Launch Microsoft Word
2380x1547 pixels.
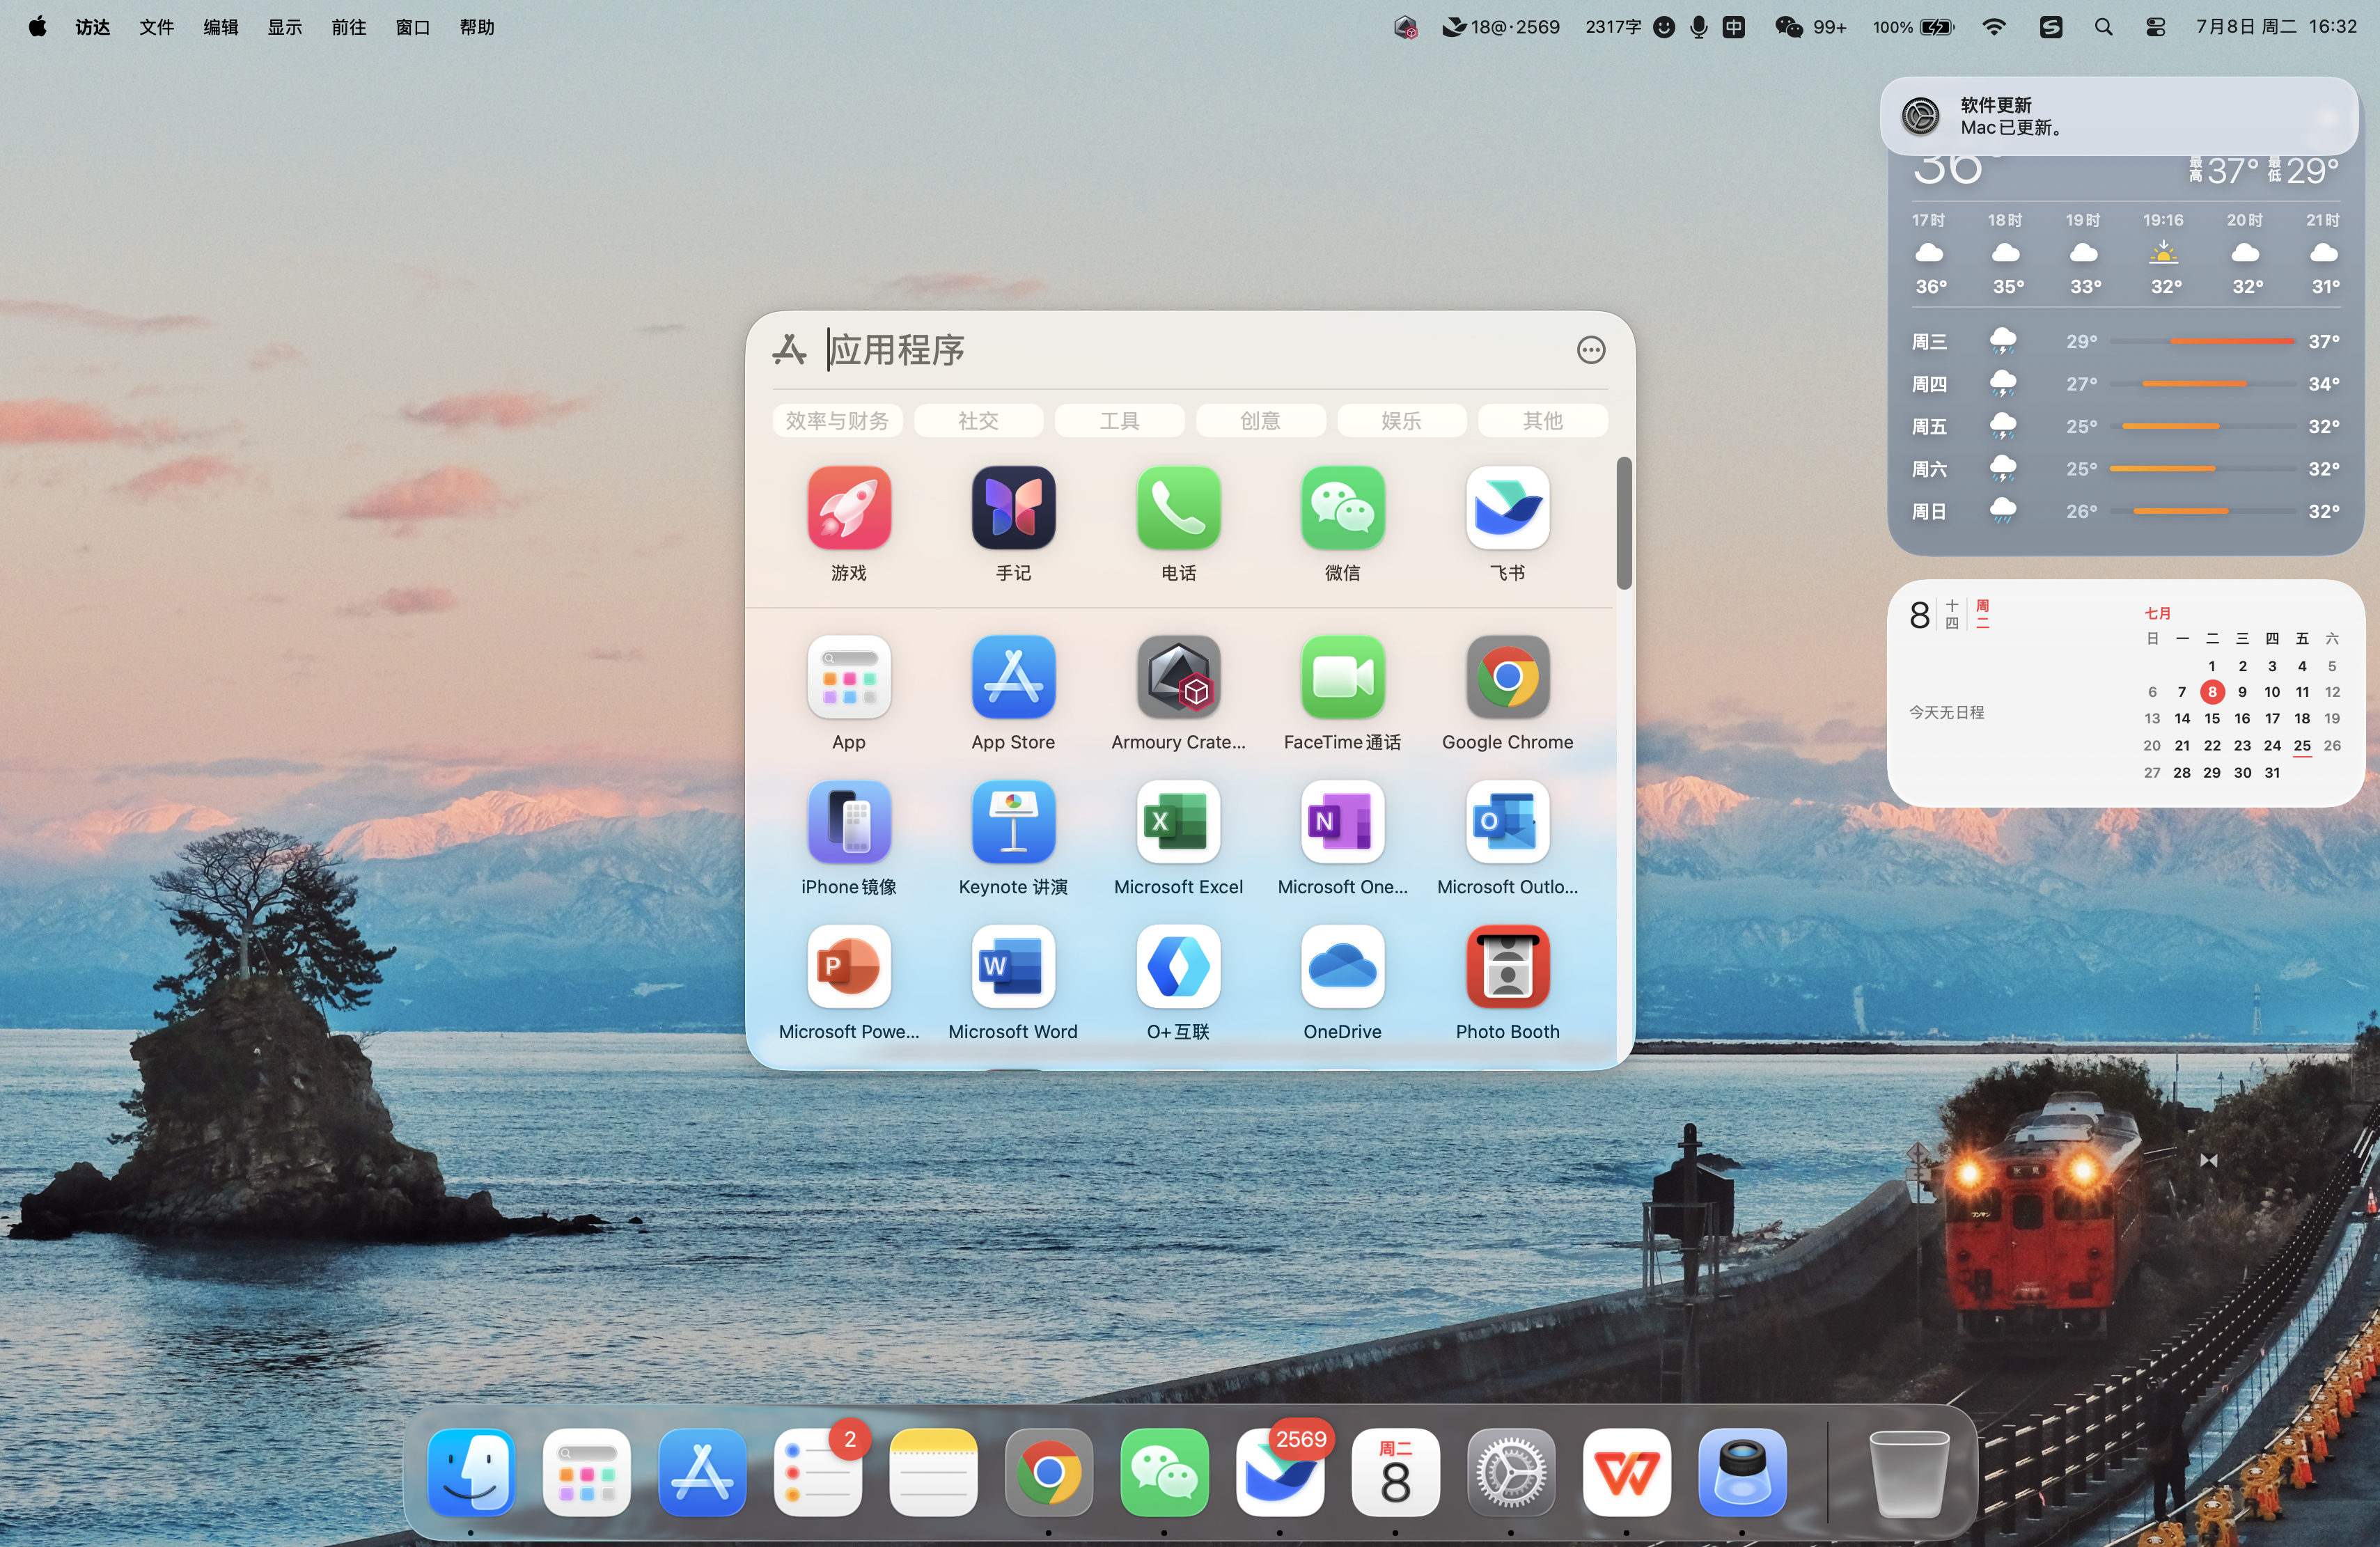1013,967
